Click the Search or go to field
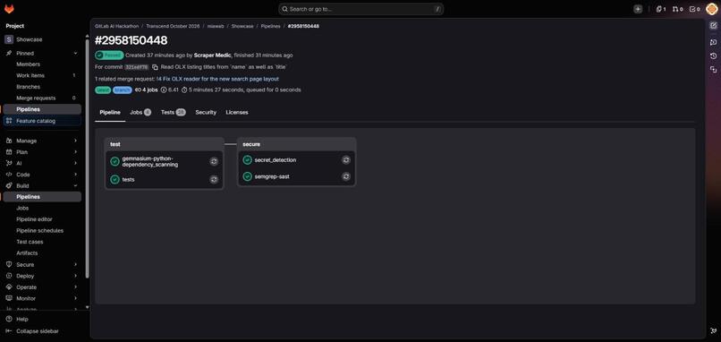Screen dimensions: 721x342 (361, 9)
